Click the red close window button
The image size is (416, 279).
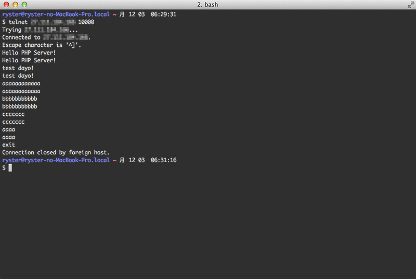coord(6,4)
